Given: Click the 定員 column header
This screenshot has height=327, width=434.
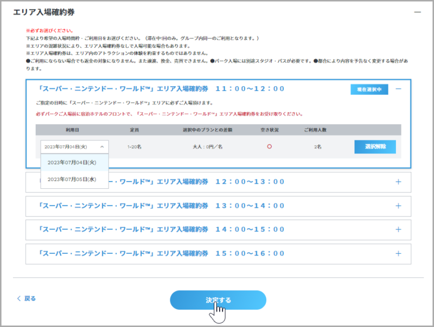Looking at the screenshot, I should click(x=135, y=130).
